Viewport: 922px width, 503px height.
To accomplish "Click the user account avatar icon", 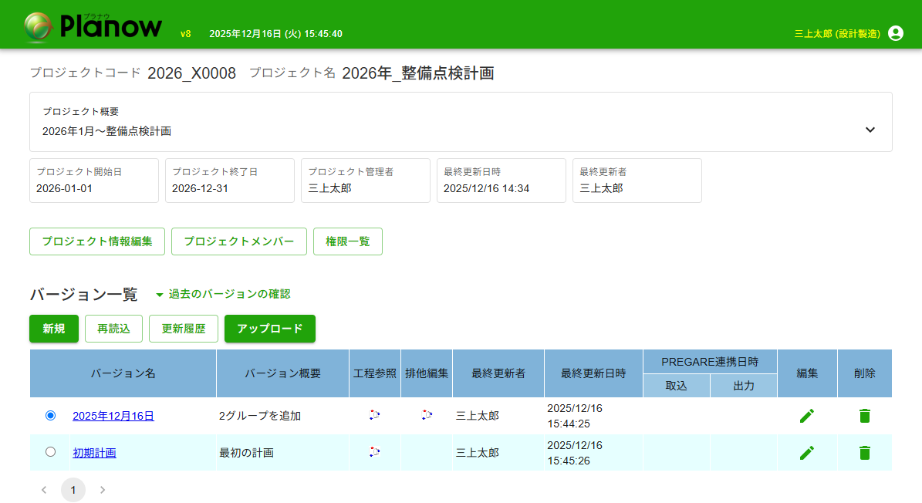I will 895,33.
